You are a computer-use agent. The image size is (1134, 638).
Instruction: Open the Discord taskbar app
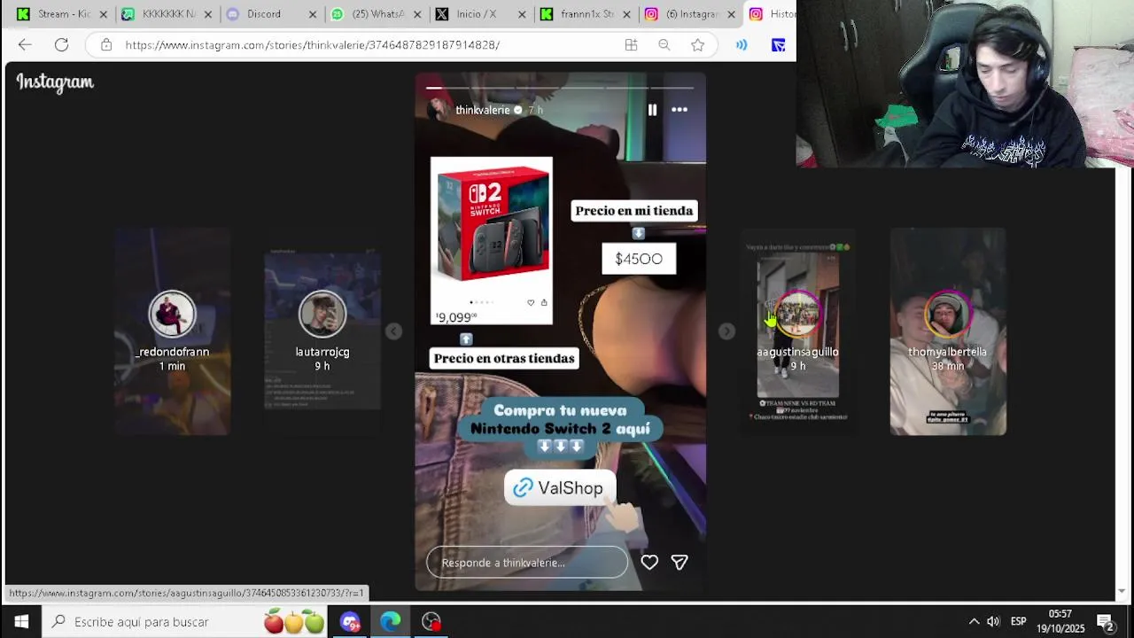(x=350, y=622)
